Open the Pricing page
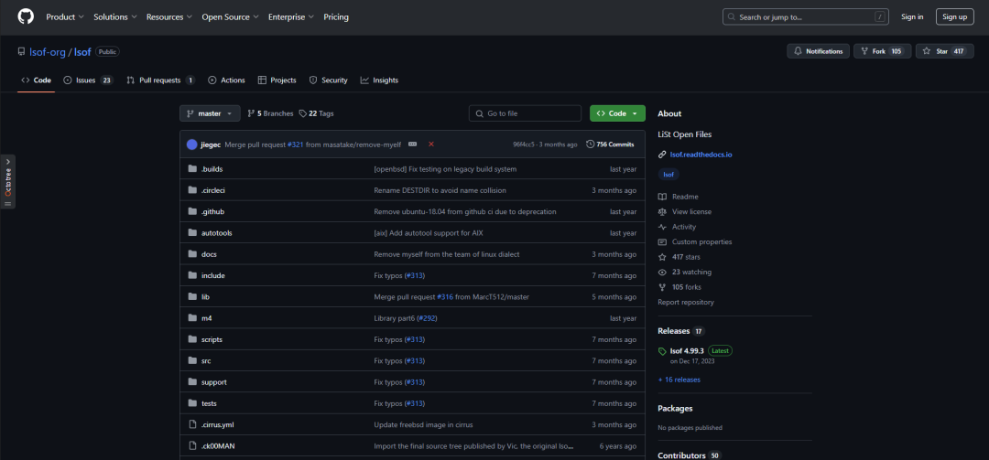Screen dimensions: 989x460 (x=336, y=17)
